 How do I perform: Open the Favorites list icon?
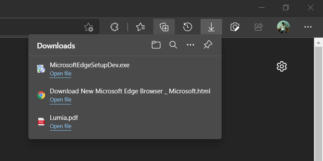point(140,27)
